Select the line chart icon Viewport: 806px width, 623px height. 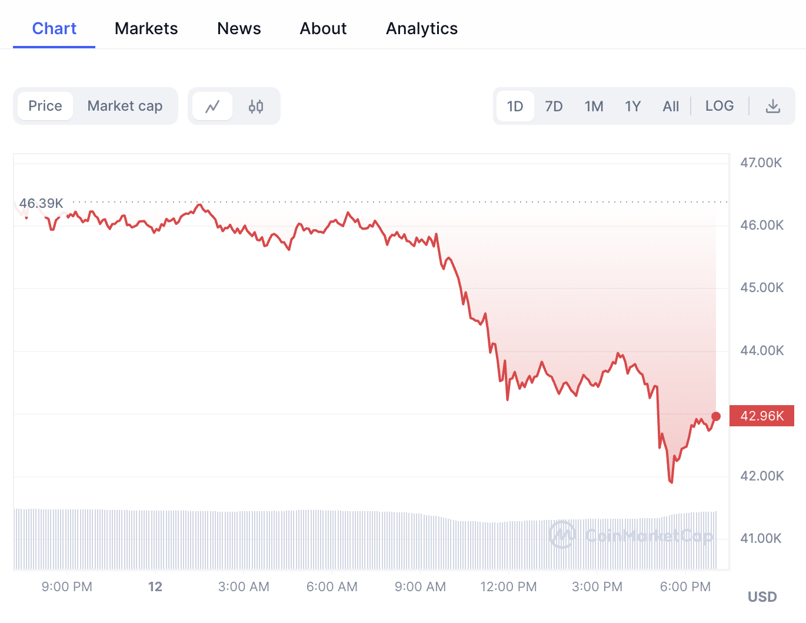tap(212, 106)
